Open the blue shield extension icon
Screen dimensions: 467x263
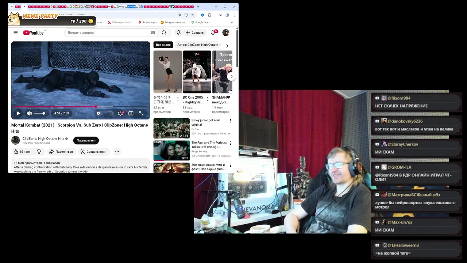(202, 15)
